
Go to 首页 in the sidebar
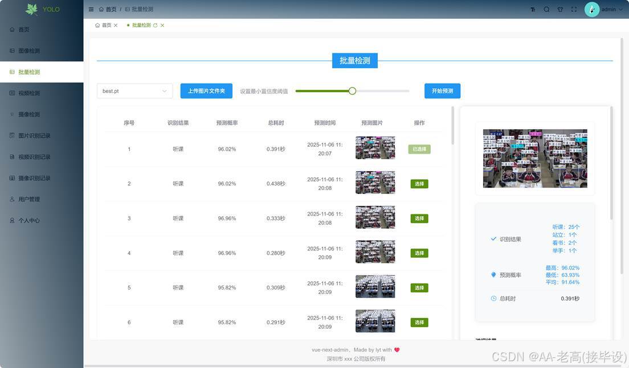point(42,29)
